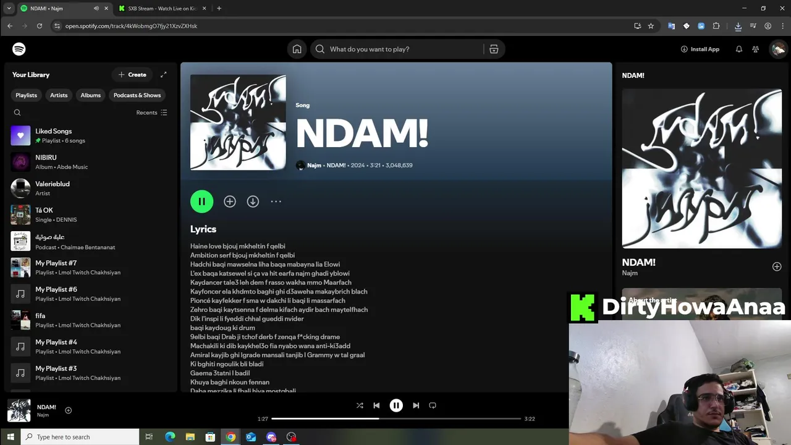Filter library by Artists
Image resolution: width=791 pixels, height=445 pixels.
click(59, 95)
